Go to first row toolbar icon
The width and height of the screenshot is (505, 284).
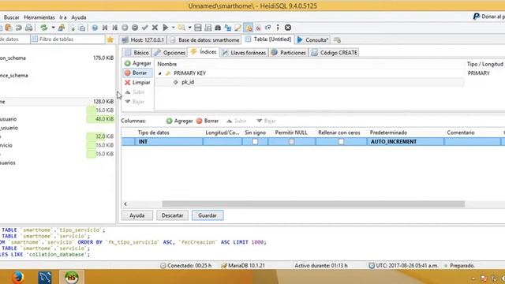coord(105,28)
